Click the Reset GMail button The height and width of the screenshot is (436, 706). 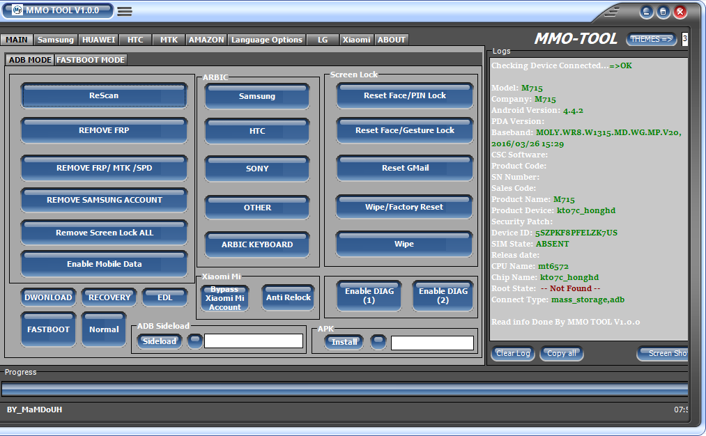tap(405, 168)
